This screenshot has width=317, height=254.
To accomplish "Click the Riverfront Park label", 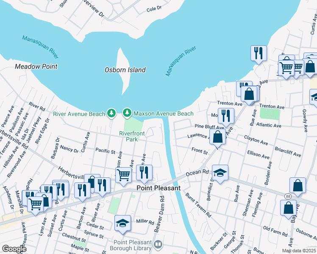I will point(132,136).
